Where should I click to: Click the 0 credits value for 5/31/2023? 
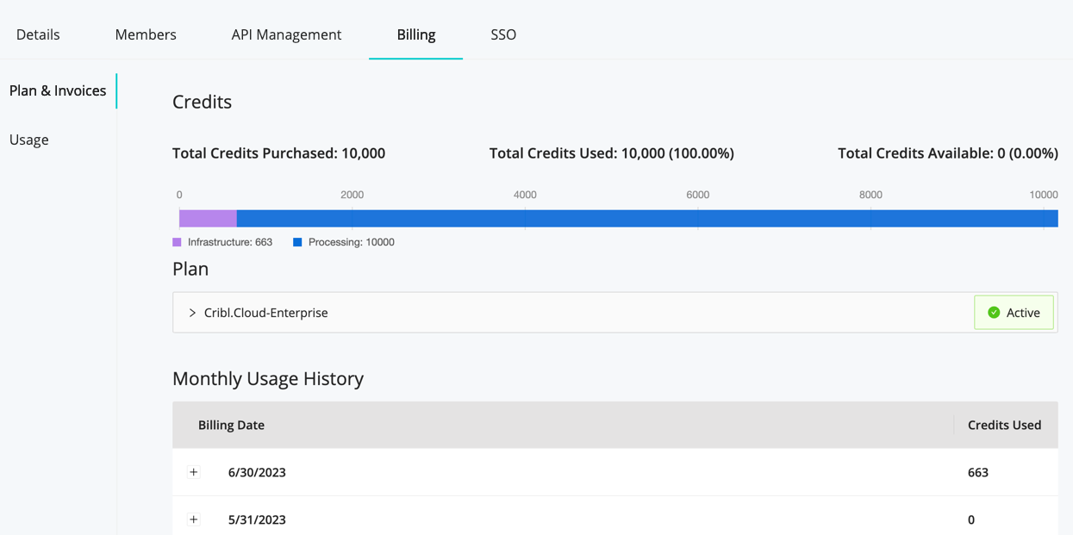click(x=971, y=519)
